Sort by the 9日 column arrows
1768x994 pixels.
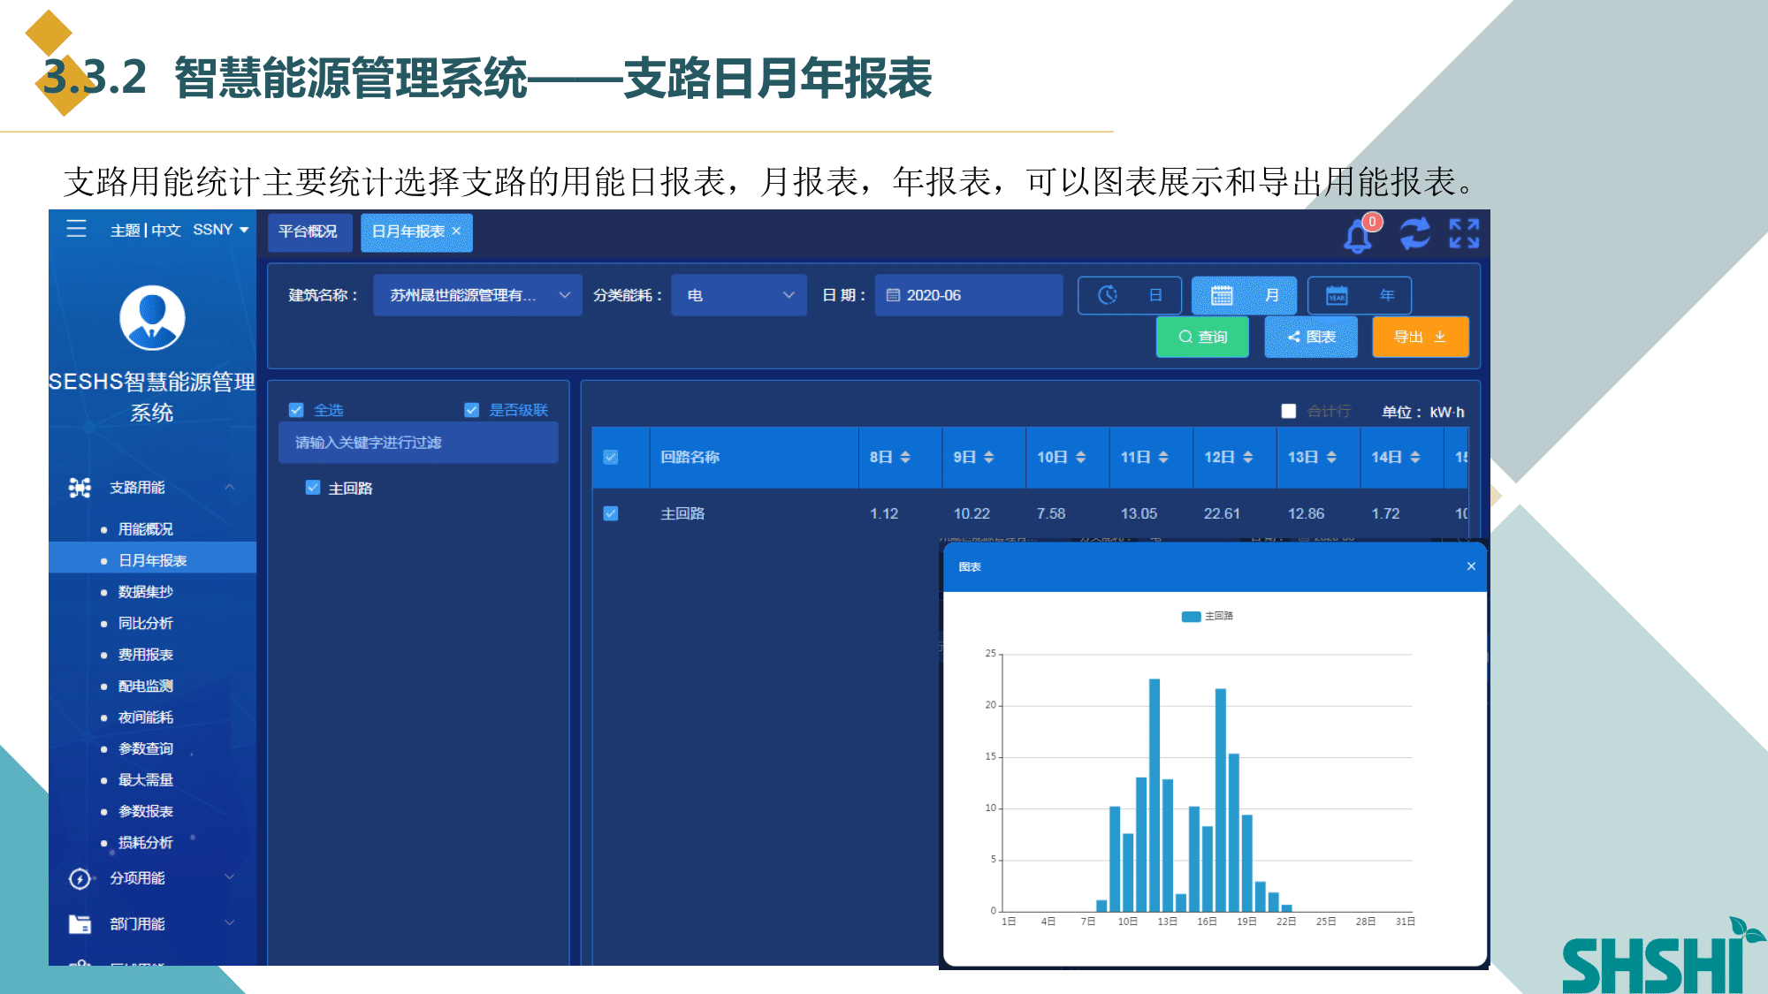989,457
